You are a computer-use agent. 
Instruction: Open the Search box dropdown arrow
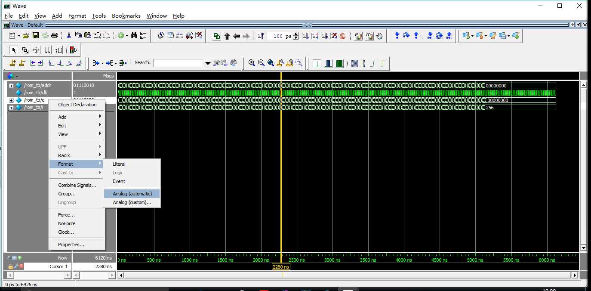click(208, 63)
